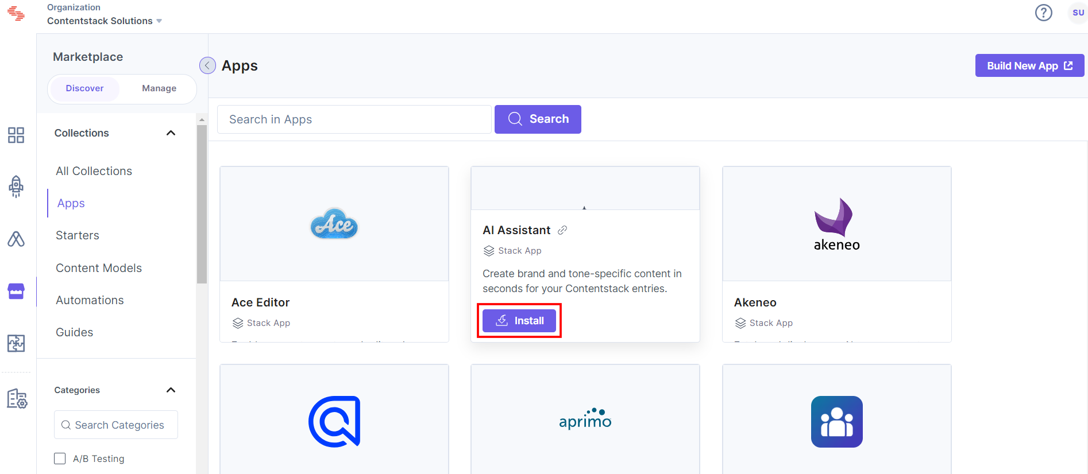
Task: Open the puzzle piece icon in left rail
Action: coord(16,343)
